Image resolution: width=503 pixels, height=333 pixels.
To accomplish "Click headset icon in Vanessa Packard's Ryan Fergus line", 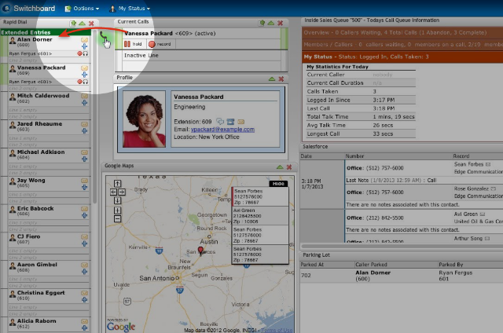I will coord(86,82).
